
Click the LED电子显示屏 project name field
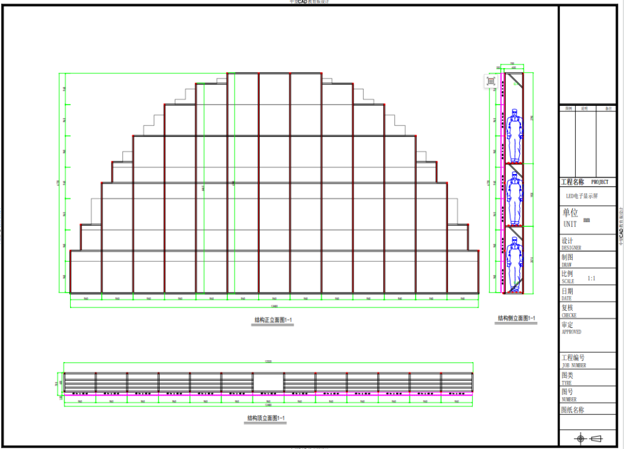(x=582, y=197)
